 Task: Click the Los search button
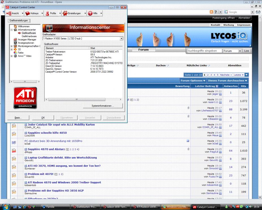tap(246, 51)
